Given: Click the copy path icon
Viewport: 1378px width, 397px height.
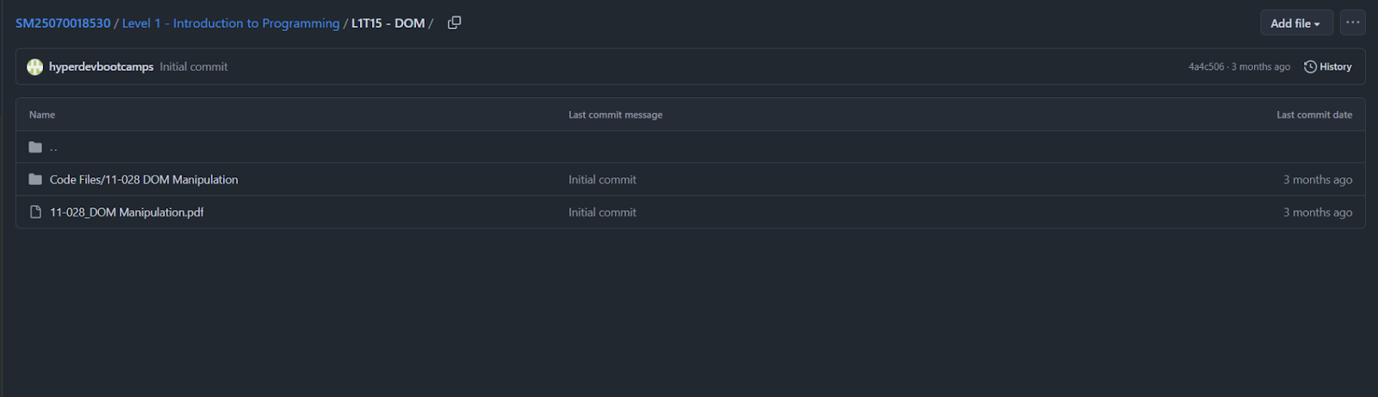Looking at the screenshot, I should (x=454, y=23).
